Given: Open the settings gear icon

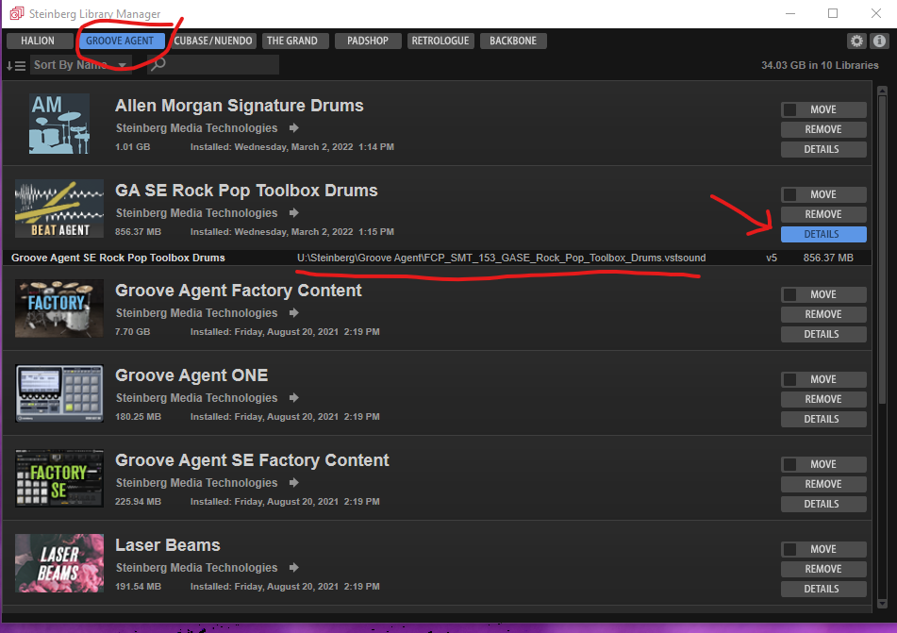Looking at the screenshot, I should click(x=856, y=41).
